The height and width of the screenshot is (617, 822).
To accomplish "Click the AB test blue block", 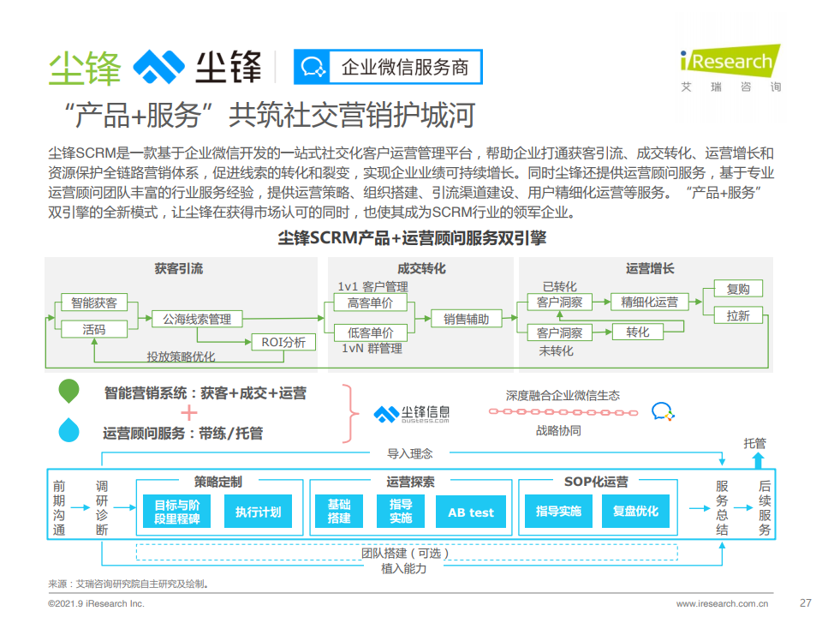I will (471, 512).
